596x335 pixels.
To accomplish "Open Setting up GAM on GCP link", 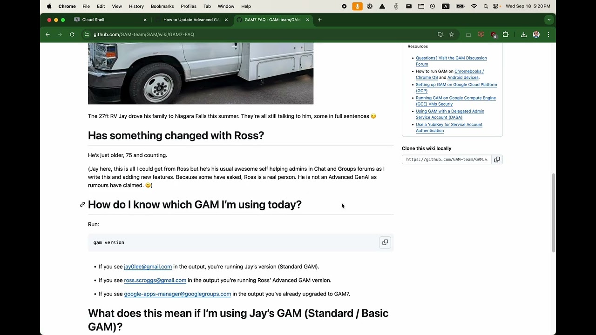I will [456, 87].
